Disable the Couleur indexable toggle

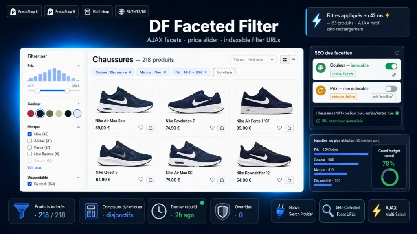(391, 66)
